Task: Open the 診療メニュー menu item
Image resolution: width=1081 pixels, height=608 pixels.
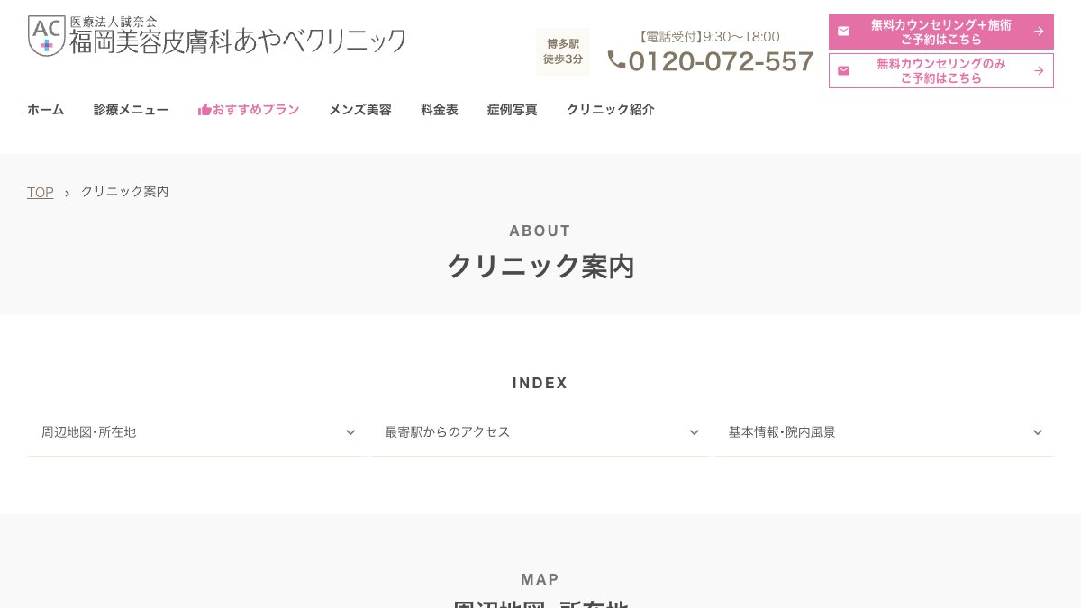Action: point(131,110)
